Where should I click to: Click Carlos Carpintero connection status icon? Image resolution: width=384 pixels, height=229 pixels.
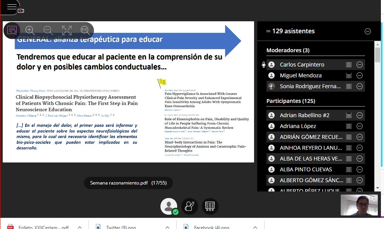(x=349, y=65)
